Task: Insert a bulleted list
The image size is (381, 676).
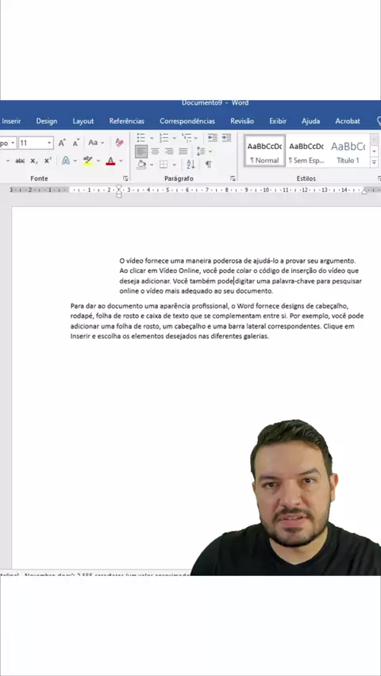Action: tap(141, 137)
